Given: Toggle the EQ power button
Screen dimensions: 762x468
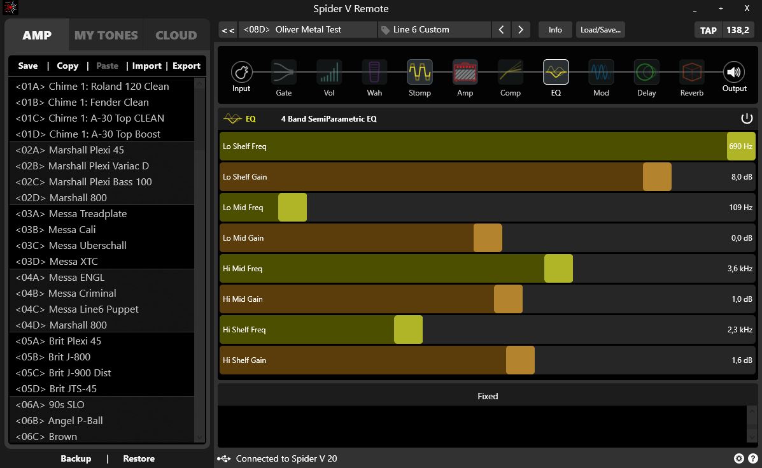Looking at the screenshot, I should pyautogui.click(x=747, y=118).
